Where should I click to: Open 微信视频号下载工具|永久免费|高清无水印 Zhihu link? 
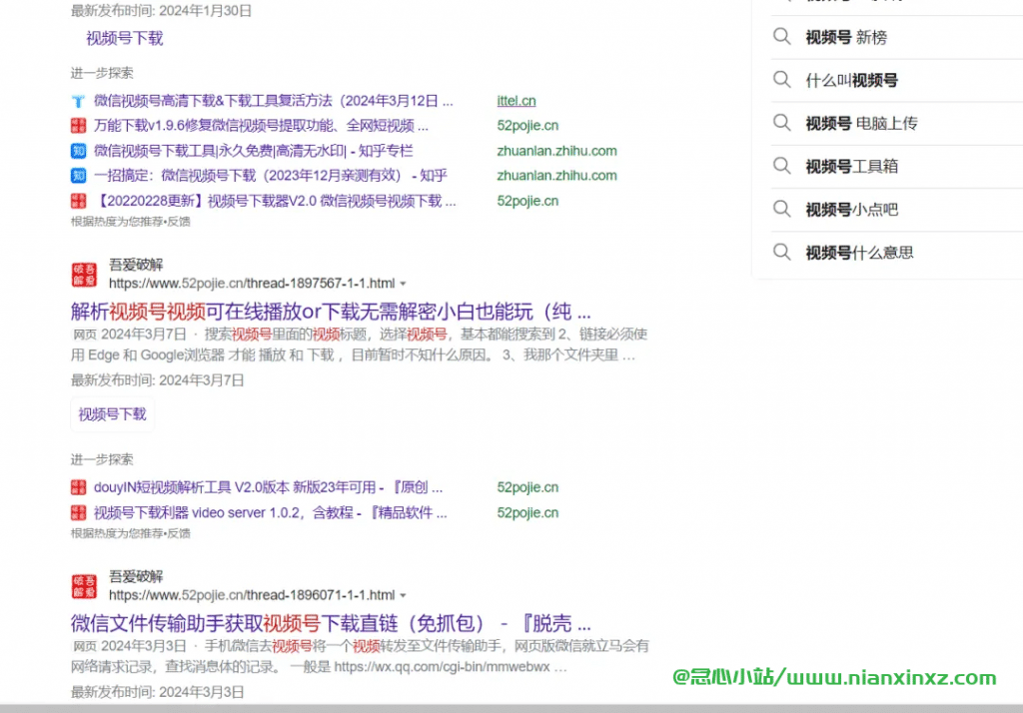click(x=253, y=151)
